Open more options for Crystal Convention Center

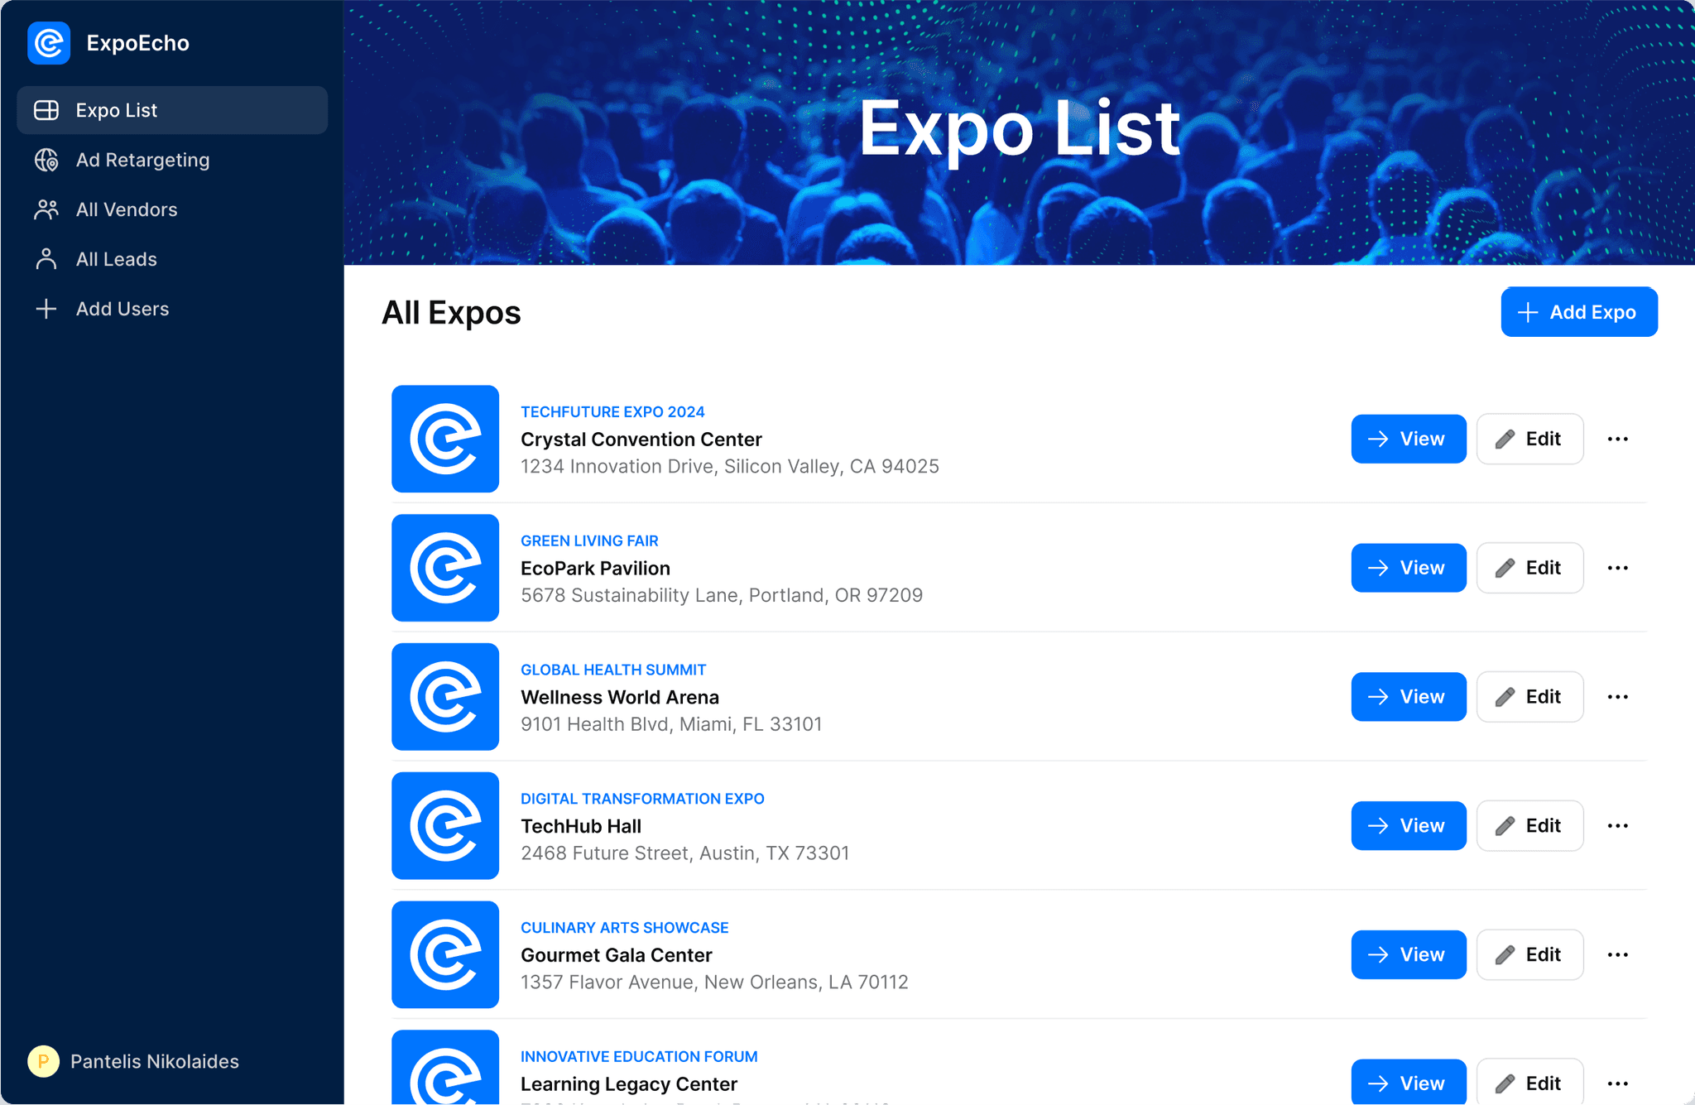tap(1617, 439)
